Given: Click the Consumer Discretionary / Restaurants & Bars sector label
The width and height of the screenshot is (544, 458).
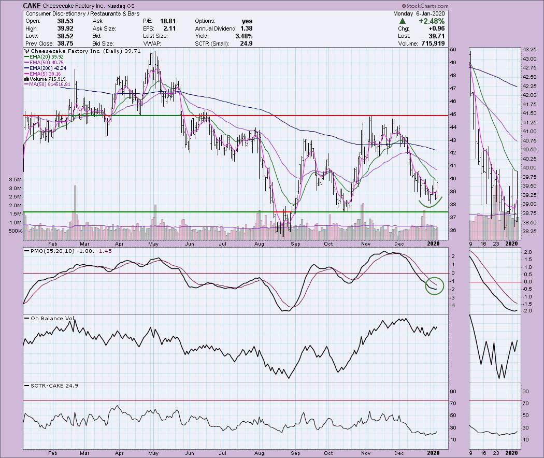Looking at the screenshot, I should (x=82, y=13).
